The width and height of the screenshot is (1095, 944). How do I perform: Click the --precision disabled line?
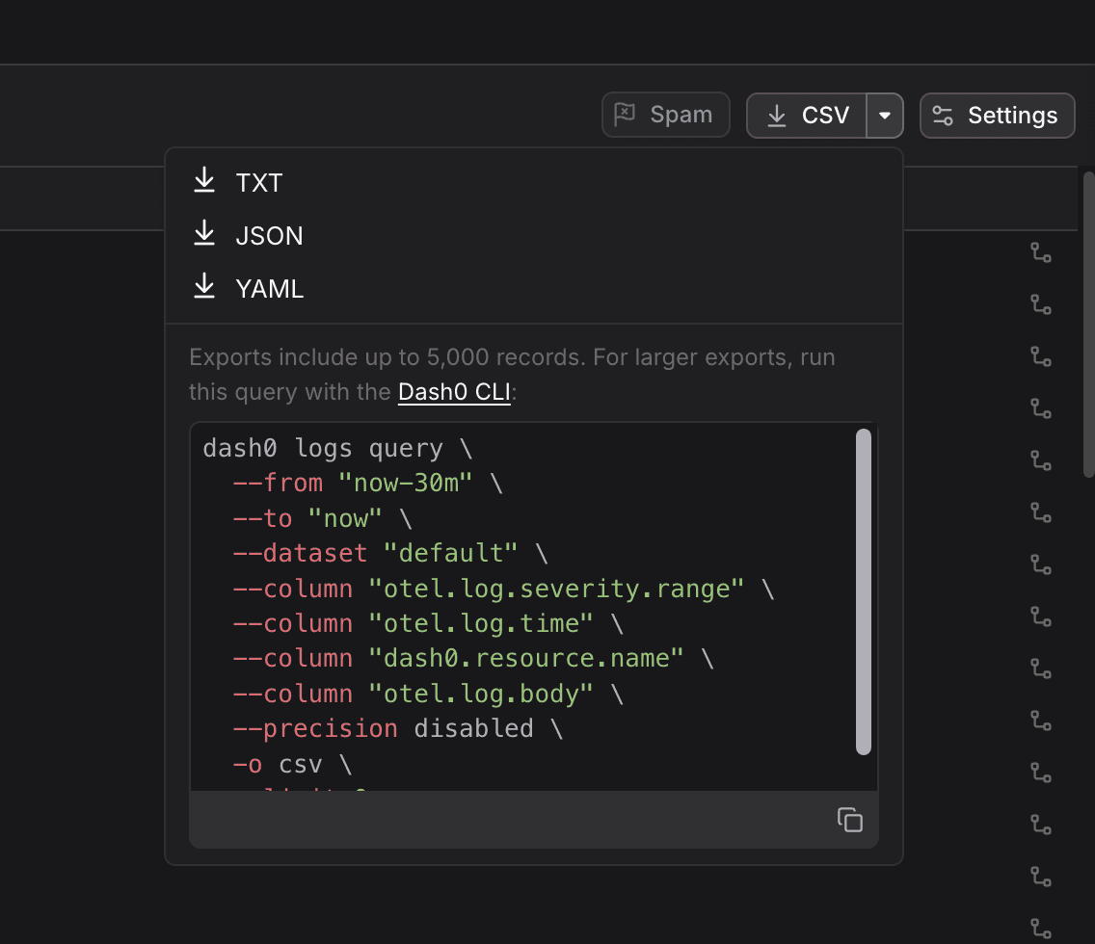pos(398,728)
